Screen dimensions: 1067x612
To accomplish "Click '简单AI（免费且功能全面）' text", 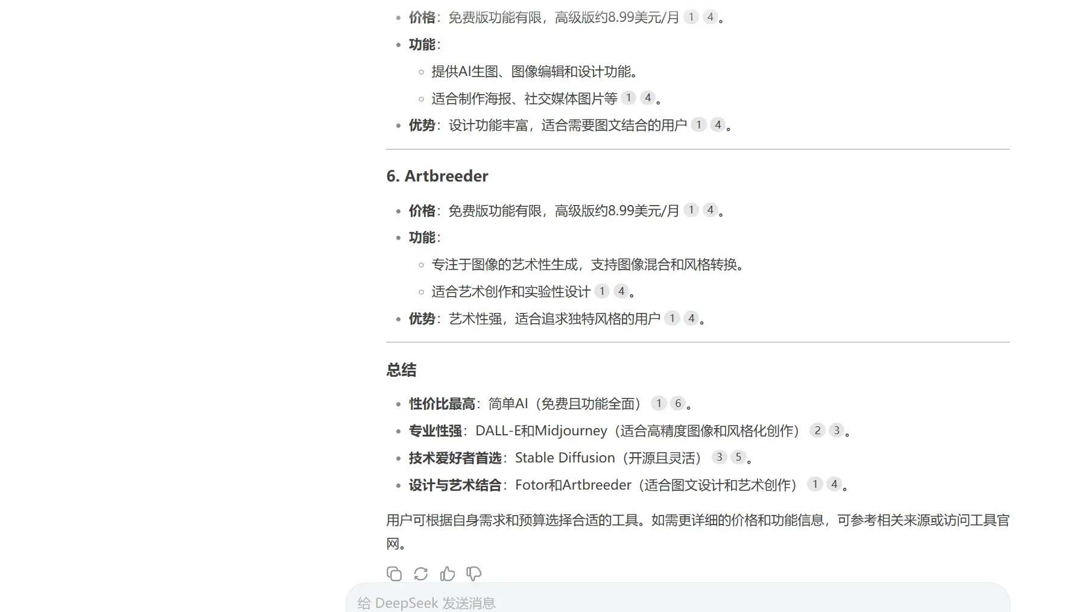I will 567,403.
